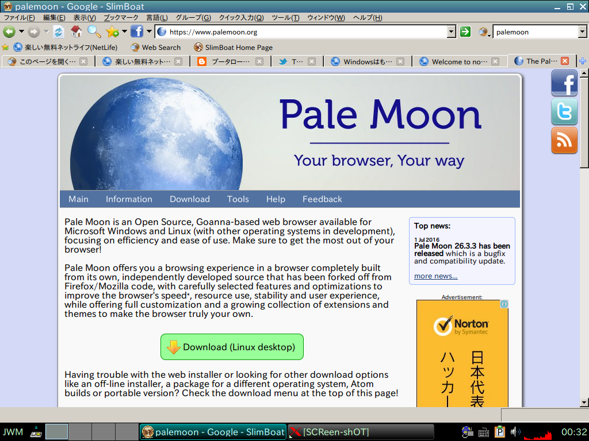Open the 表示(V) menu
This screenshot has height=441, width=589.
85,18
